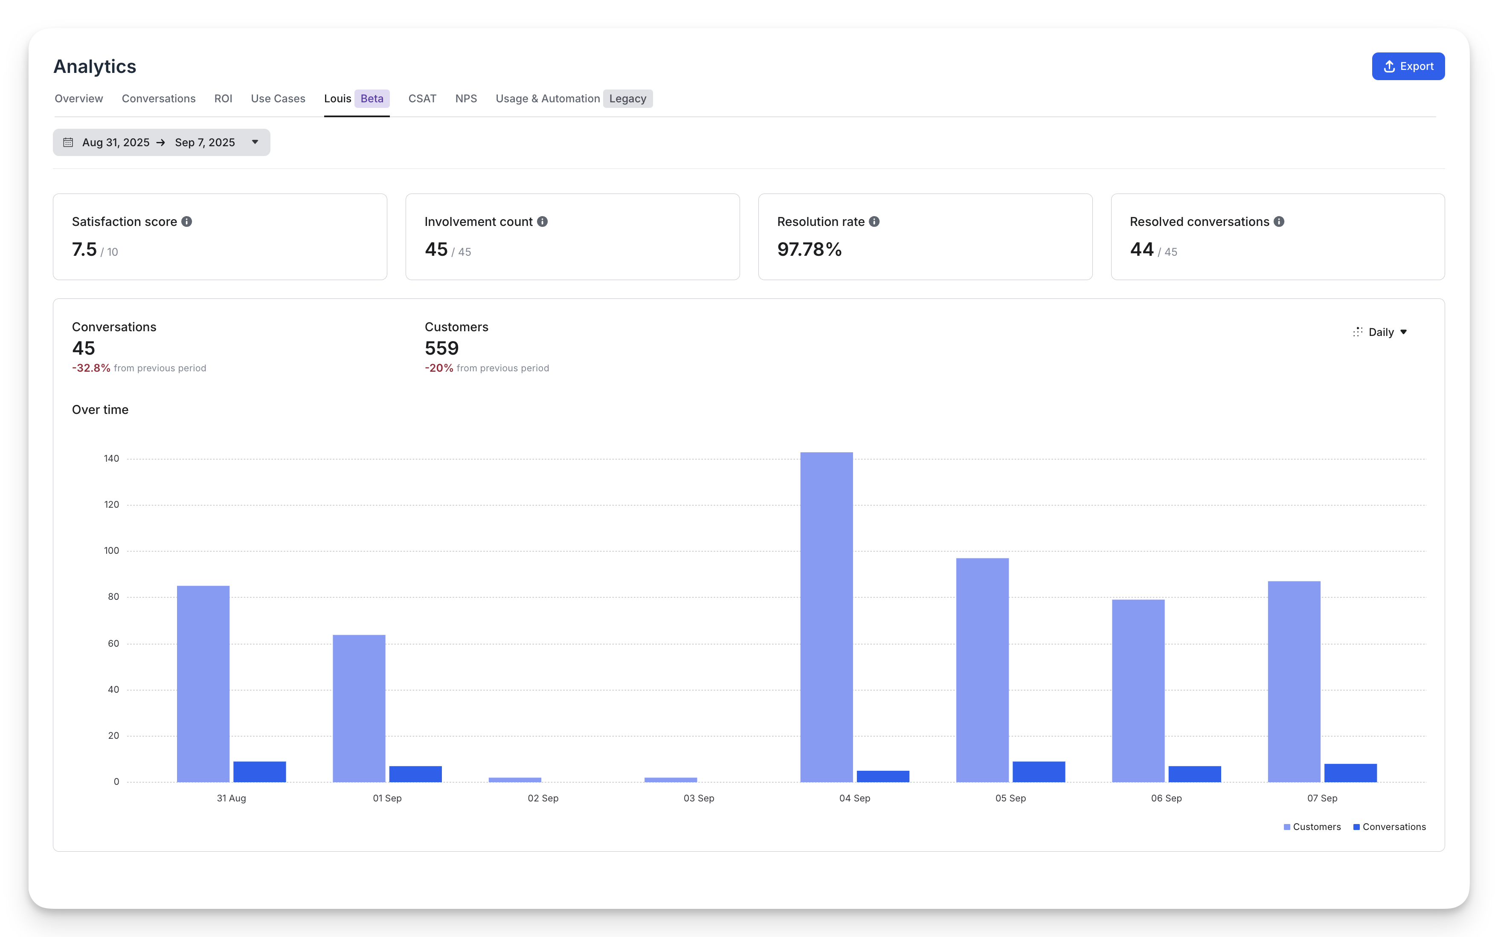Click Involvement count info icon

(543, 221)
